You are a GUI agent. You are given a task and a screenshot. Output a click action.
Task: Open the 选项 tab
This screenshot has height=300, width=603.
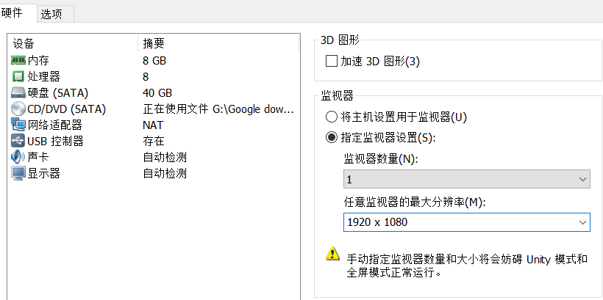51,14
